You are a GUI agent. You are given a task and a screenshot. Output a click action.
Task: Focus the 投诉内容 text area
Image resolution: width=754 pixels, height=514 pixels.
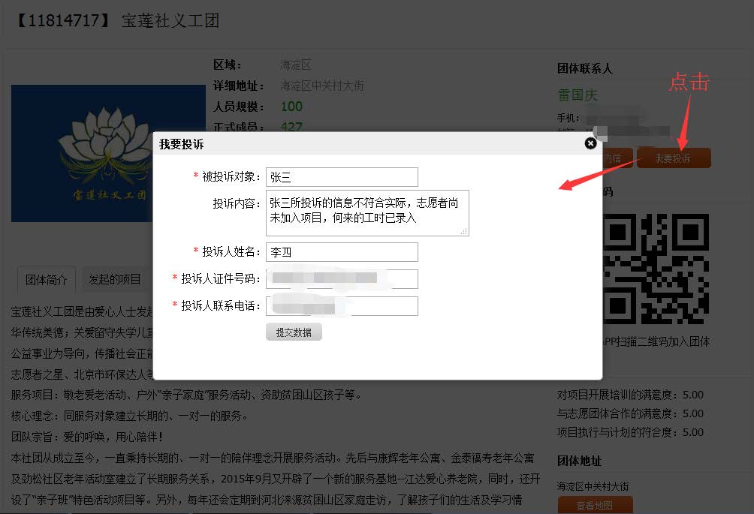point(367,213)
